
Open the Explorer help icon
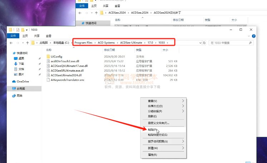(x=254, y=36)
